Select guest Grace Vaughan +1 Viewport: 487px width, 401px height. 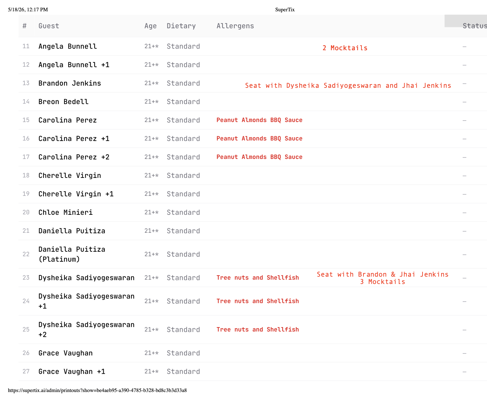tap(72, 371)
